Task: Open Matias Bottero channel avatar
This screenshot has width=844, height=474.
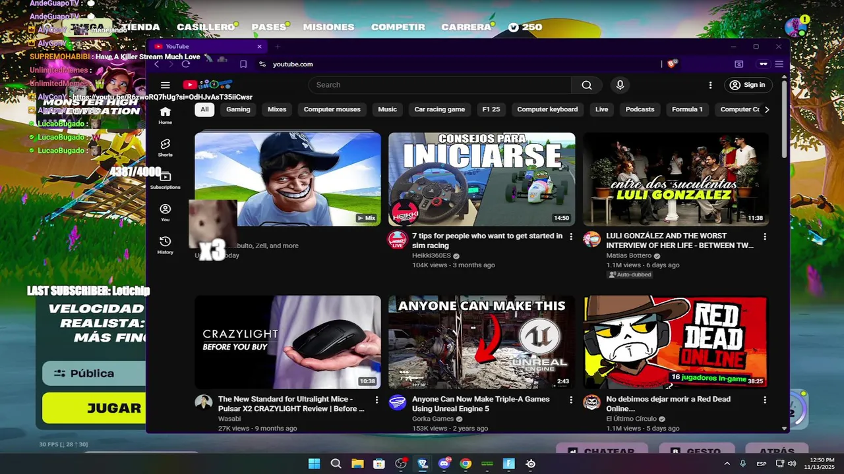Action: click(591, 240)
